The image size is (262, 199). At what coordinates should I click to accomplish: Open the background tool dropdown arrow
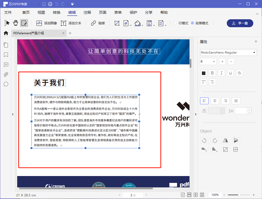click(143, 25)
